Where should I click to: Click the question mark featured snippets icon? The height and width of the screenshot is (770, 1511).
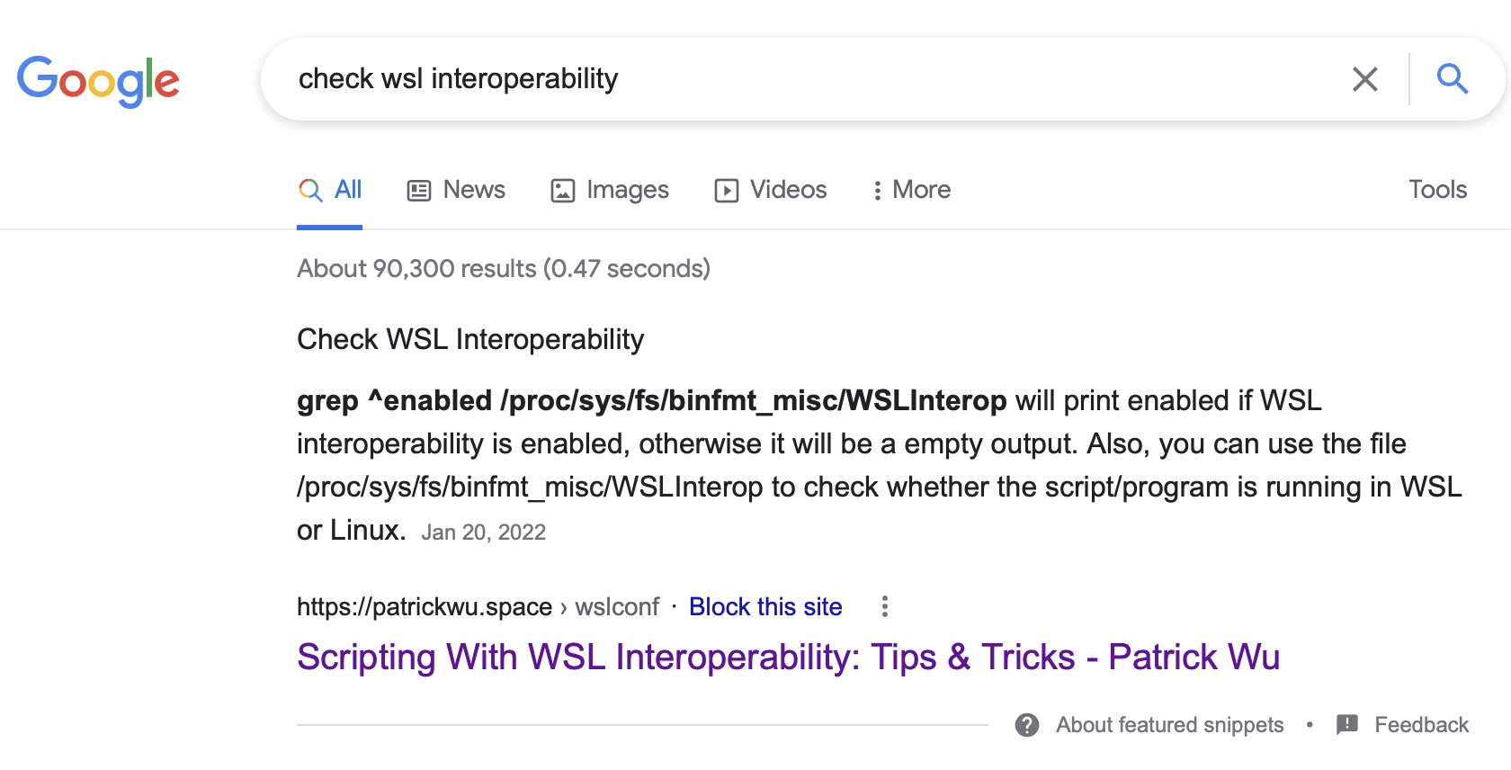(1027, 725)
